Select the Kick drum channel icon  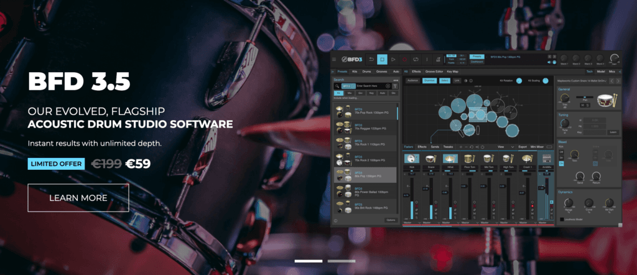coord(412,159)
